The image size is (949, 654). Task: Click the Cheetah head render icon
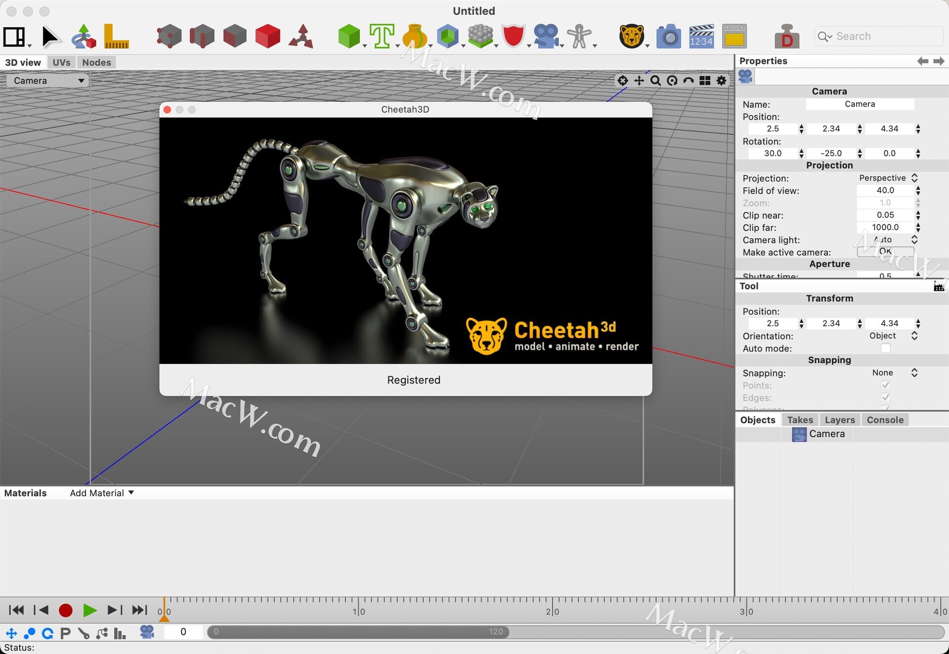[x=632, y=37]
